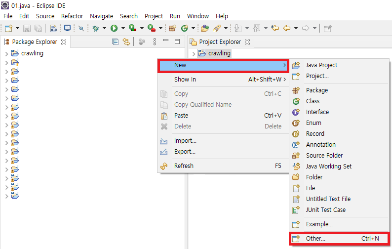This screenshot has width=392, height=249.
Task: Select Paste in the context menu
Action: pos(223,116)
